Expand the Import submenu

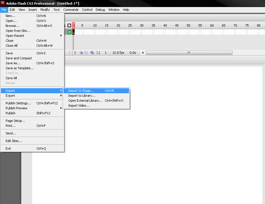pyautogui.click(x=32, y=91)
